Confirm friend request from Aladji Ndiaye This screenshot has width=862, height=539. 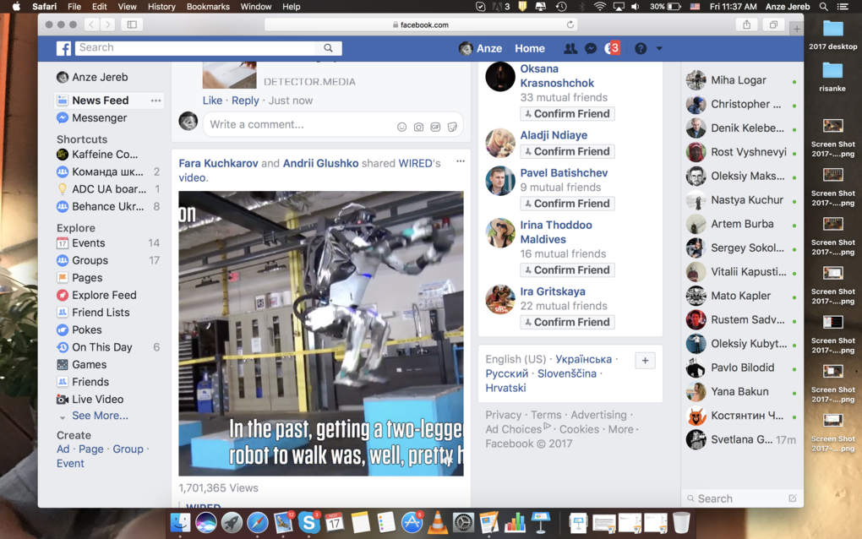(567, 151)
